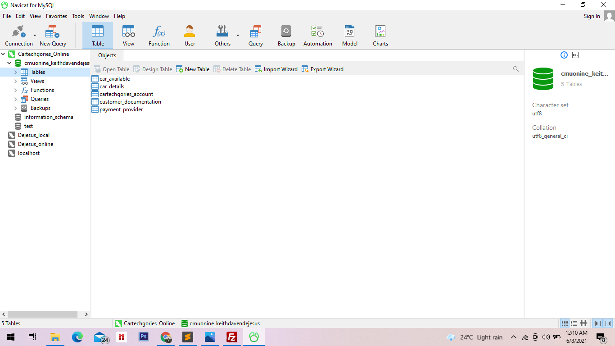Click the search magnifier in object toolbar
Image resolution: width=615 pixels, height=346 pixels.
(516, 69)
